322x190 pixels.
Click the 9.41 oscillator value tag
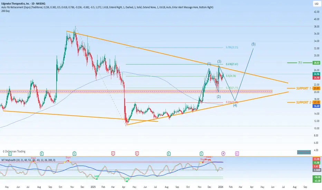(x=317, y=167)
